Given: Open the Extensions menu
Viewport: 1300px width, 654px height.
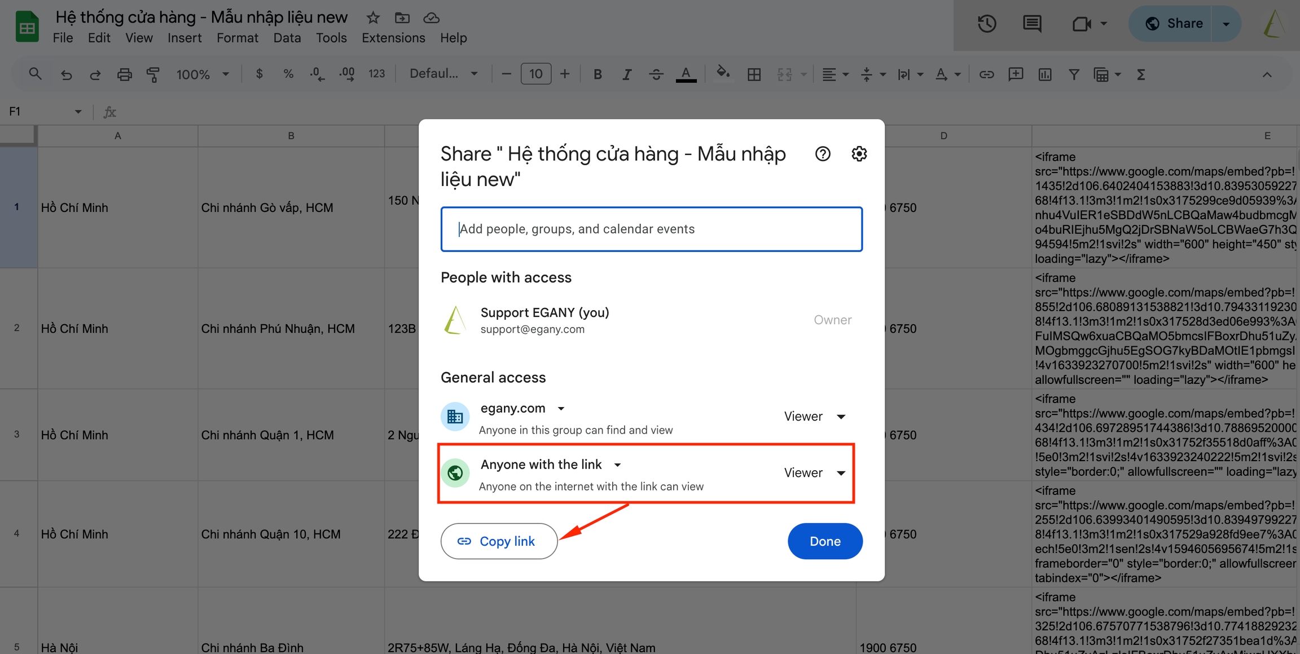Looking at the screenshot, I should pyautogui.click(x=393, y=38).
